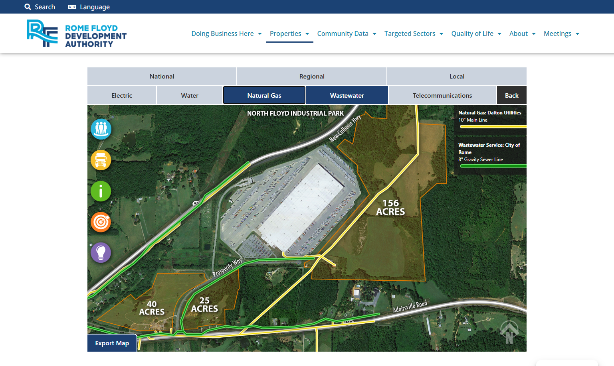Switch to the National map tab
Image resolution: width=614 pixels, height=366 pixels.
coord(162,76)
